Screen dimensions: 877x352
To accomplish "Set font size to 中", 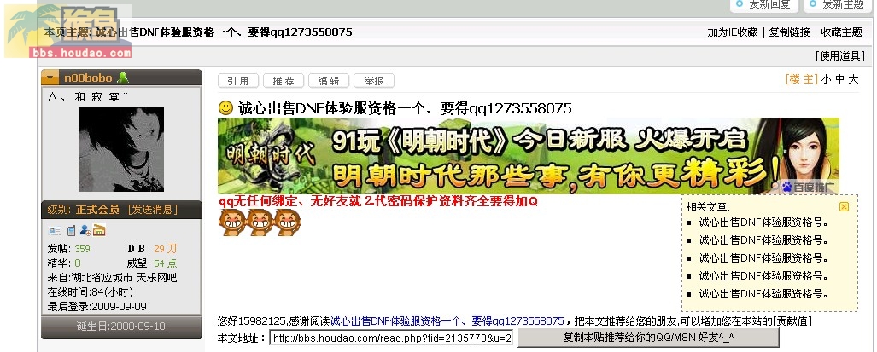I will pos(839,79).
